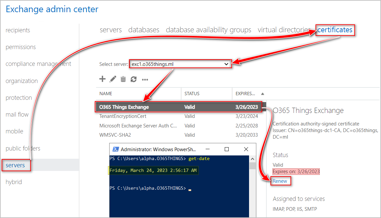Open organization section
Image resolution: width=381 pixels, height=218 pixels.
point(22,81)
